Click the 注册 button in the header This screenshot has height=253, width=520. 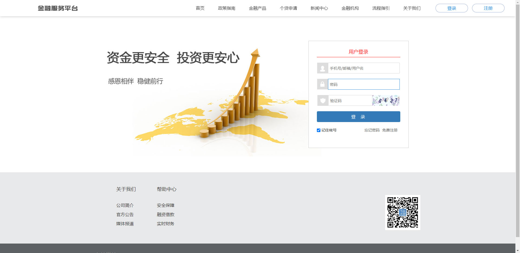point(488,8)
